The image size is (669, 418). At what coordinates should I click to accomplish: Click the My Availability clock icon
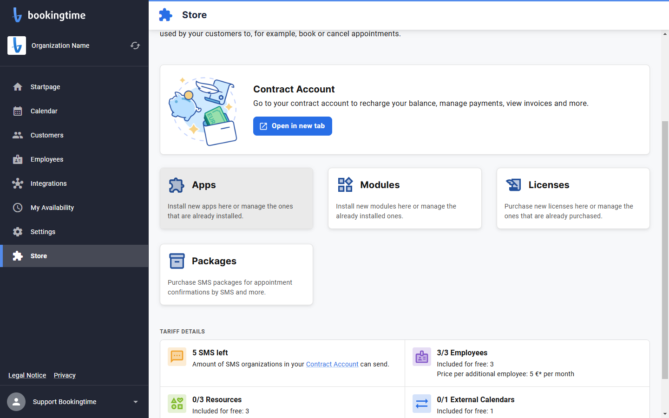click(18, 208)
